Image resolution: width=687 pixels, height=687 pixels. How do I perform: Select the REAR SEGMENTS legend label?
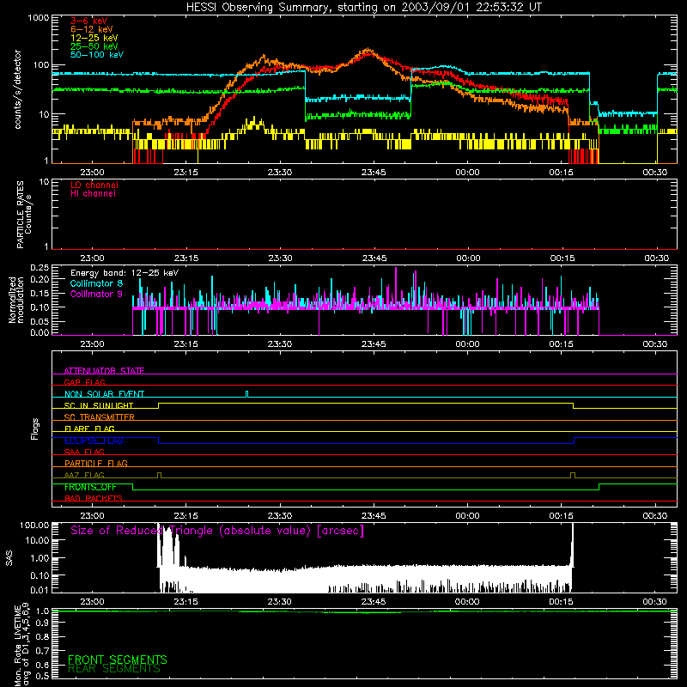pyautogui.click(x=114, y=669)
